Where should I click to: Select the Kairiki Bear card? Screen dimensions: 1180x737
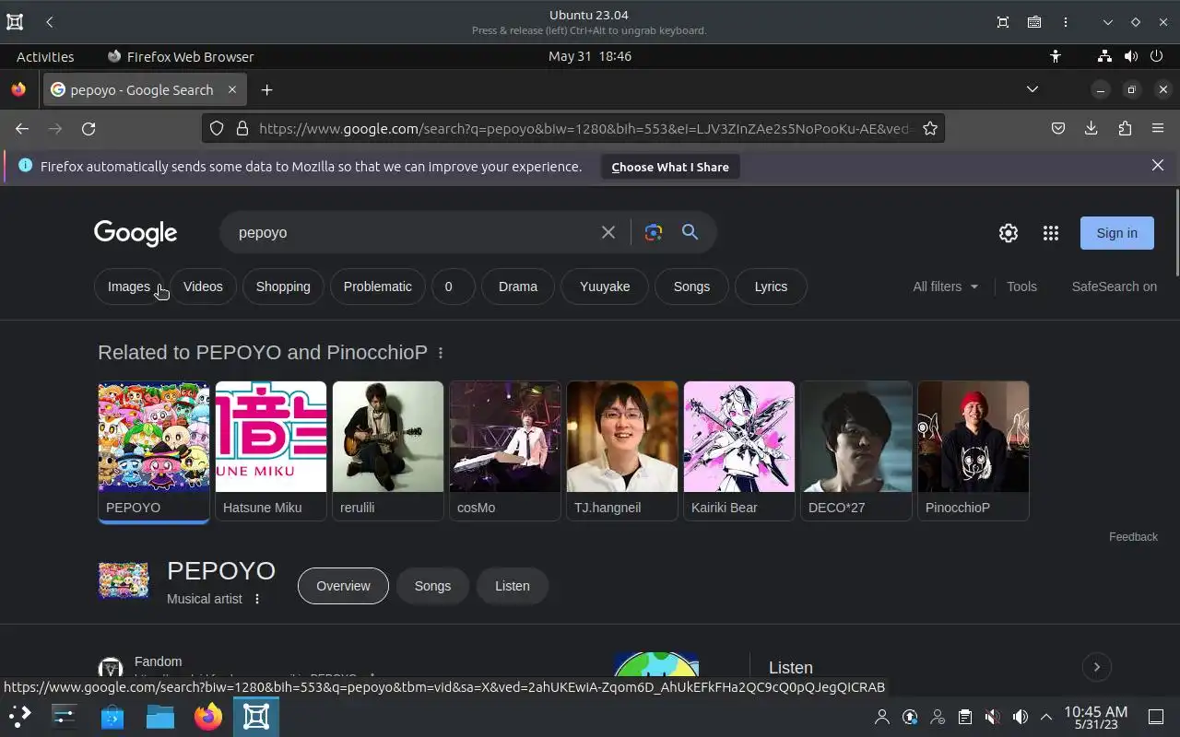739,451
